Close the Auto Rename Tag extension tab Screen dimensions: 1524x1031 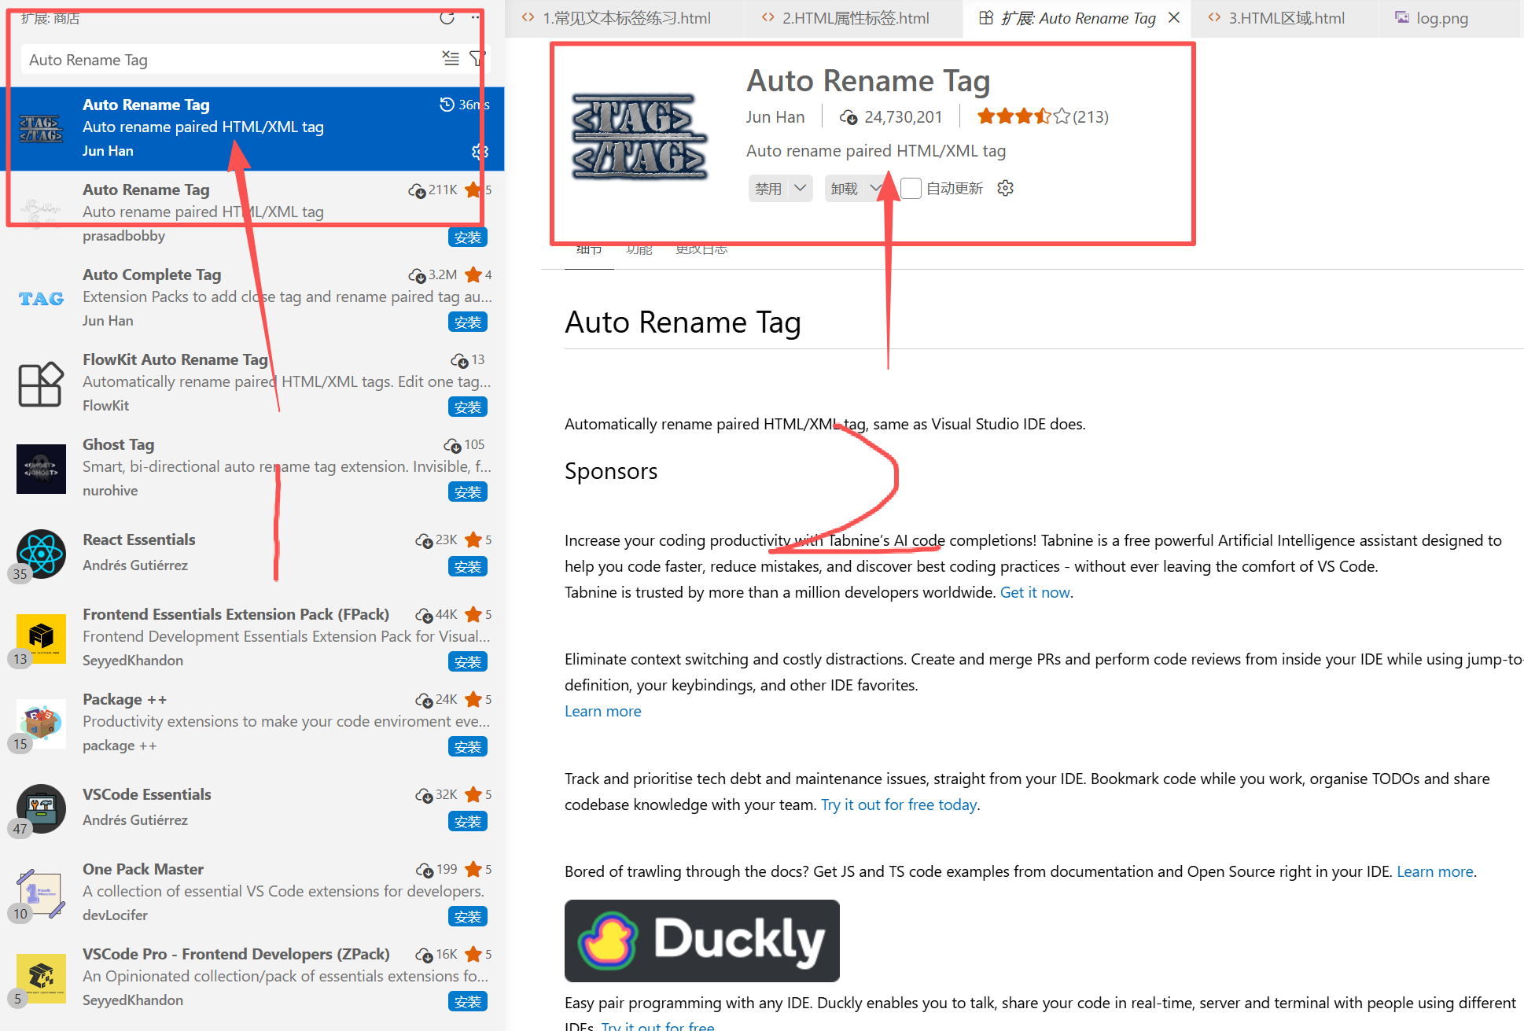click(x=1174, y=17)
